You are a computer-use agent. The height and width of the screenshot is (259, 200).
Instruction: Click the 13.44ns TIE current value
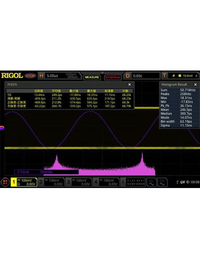tap(39, 95)
